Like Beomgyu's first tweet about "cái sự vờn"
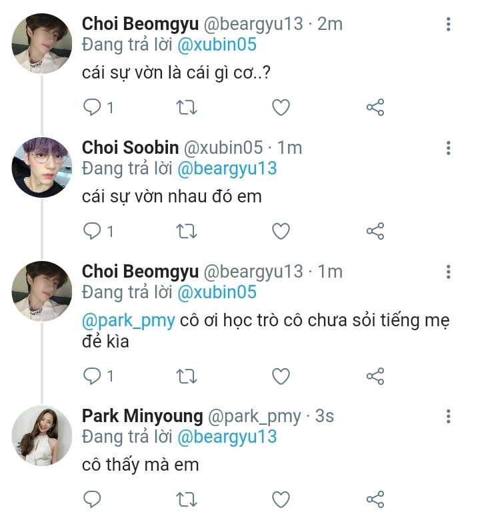Image resolution: width=480 pixels, height=516 pixels. (281, 107)
